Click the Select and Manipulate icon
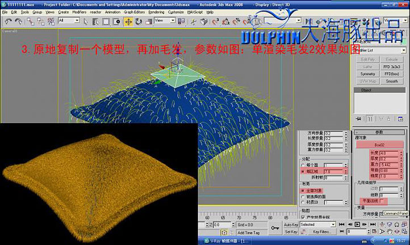 [194, 22]
